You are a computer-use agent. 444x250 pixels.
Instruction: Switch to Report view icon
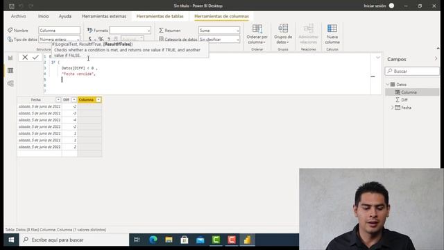pos(10,58)
